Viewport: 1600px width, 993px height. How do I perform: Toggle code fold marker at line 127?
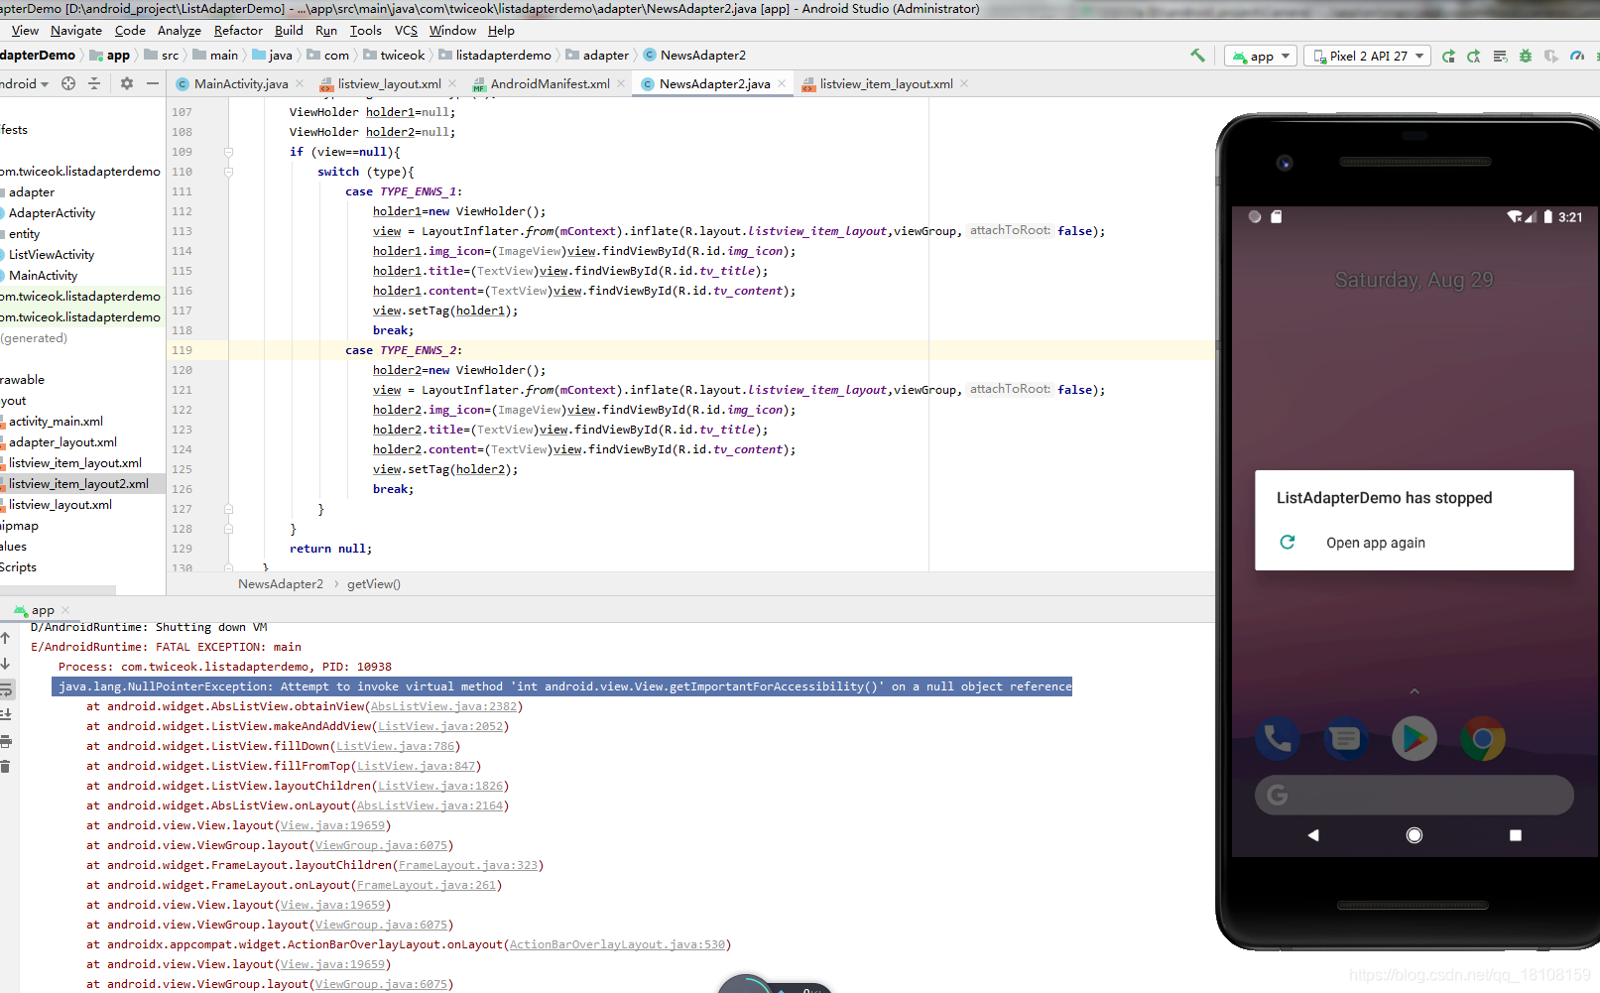pos(228,509)
